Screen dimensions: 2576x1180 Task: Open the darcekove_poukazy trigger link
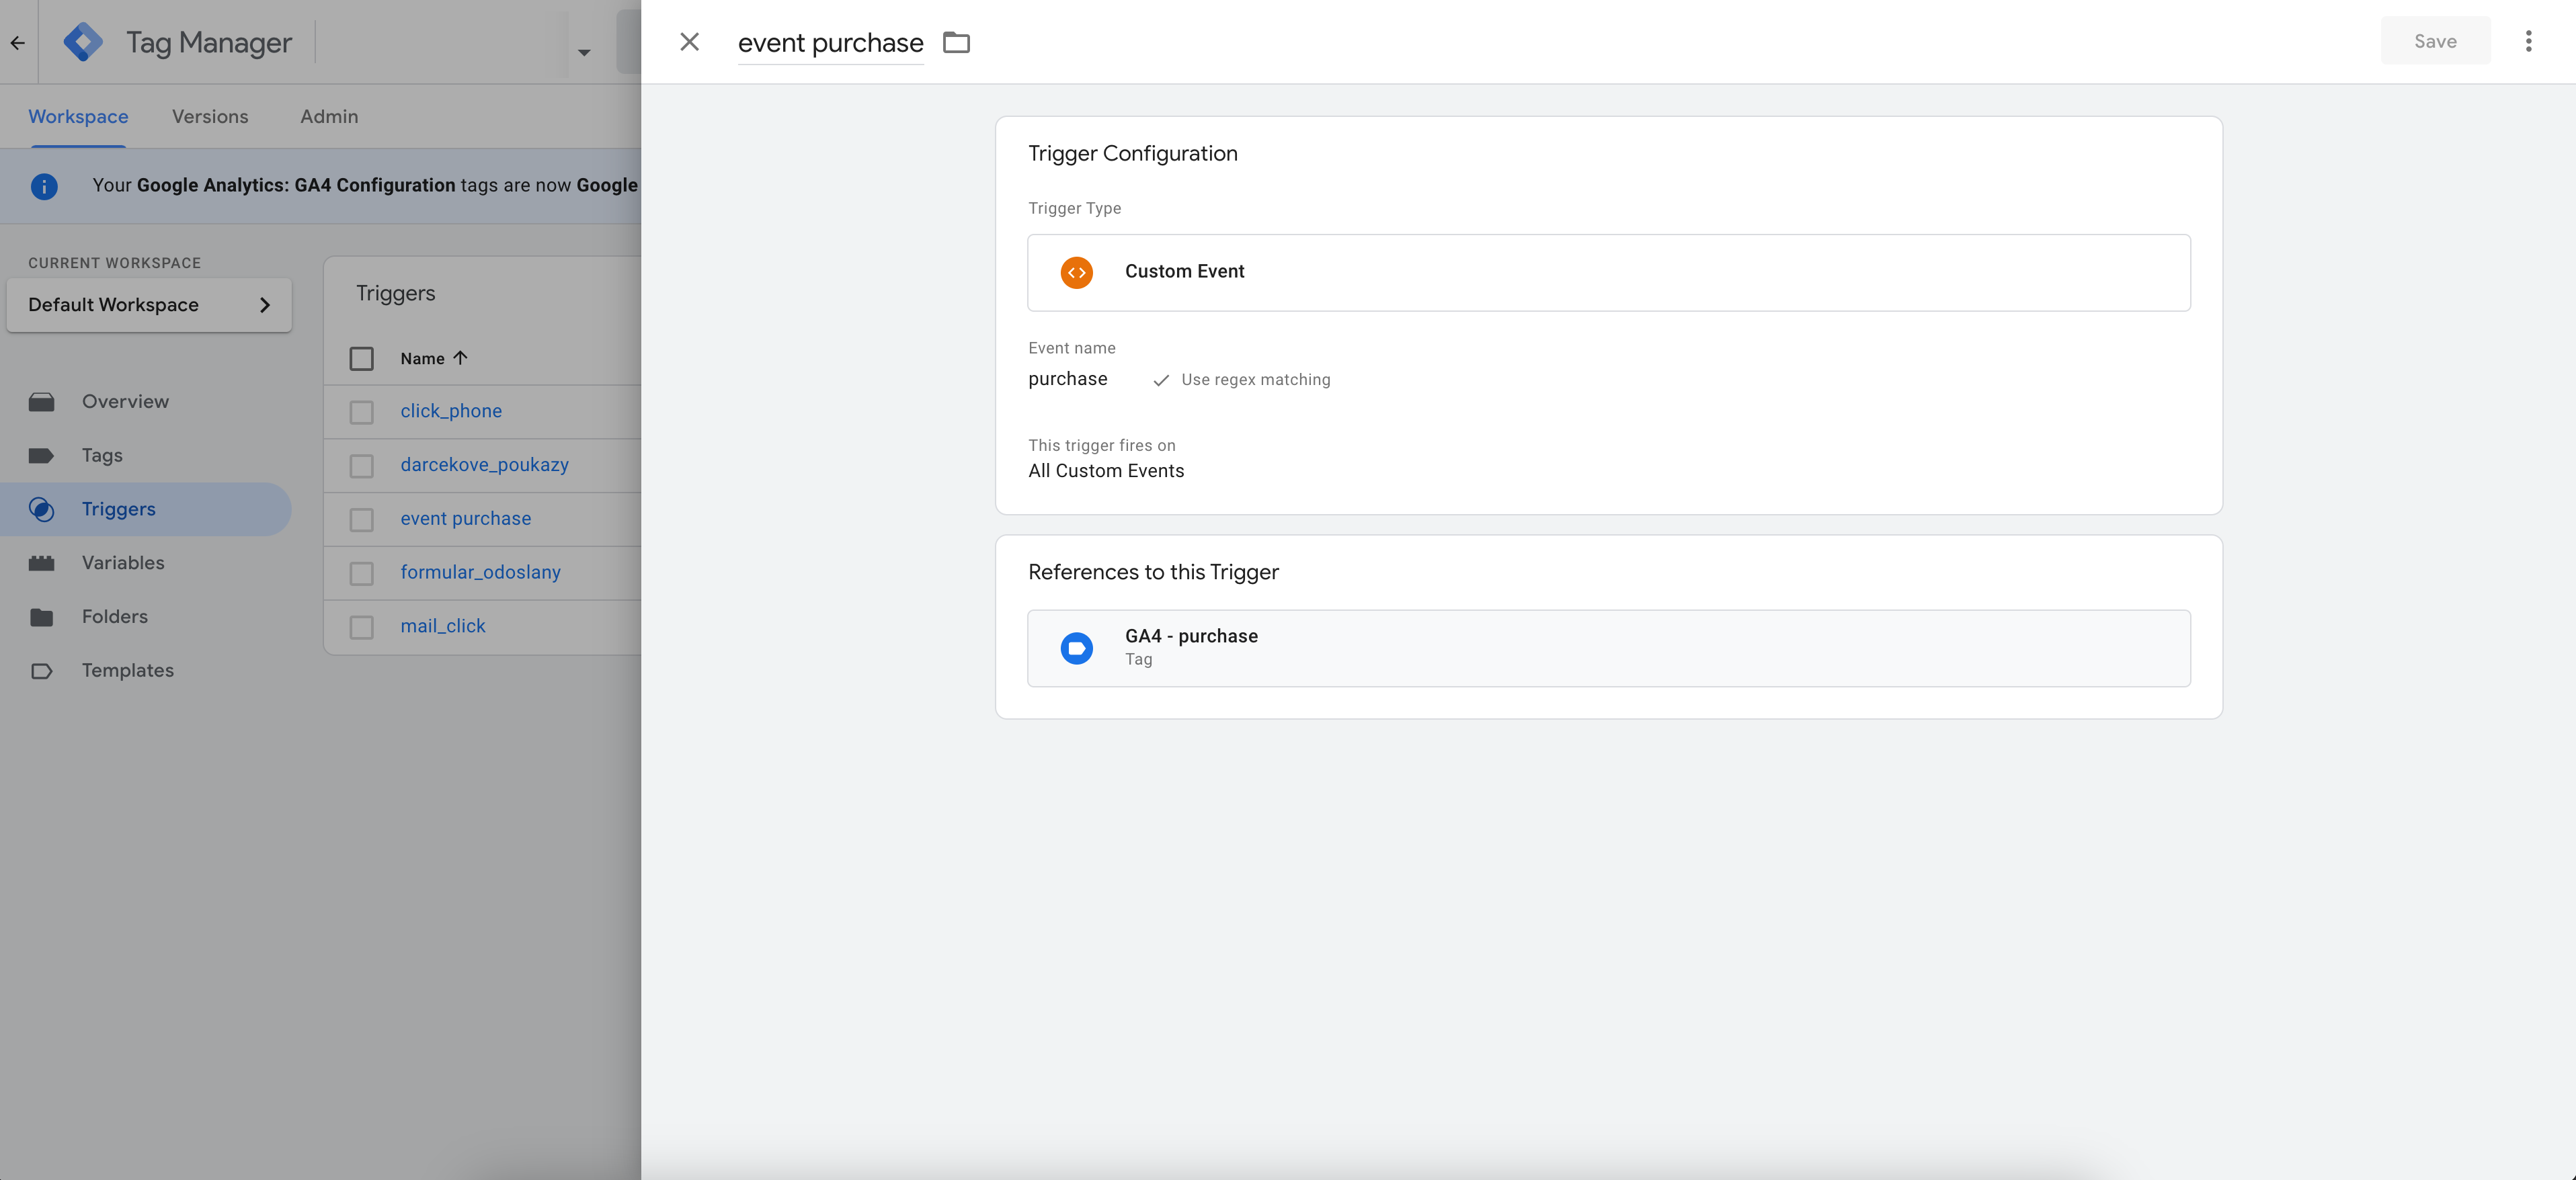pos(484,465)
